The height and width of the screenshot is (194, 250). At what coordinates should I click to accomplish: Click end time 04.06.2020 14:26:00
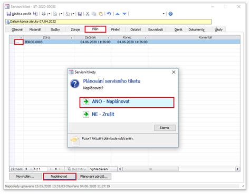tap(132, 42)
